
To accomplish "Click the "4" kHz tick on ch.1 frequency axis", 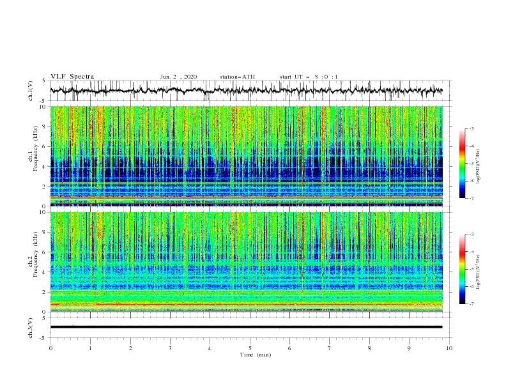I will 45,167.
